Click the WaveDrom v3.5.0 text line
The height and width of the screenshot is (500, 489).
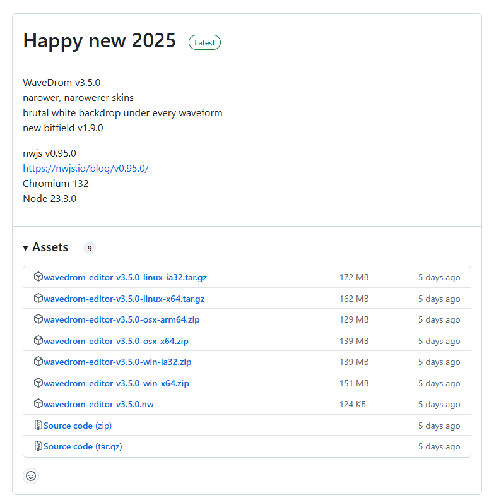[62, 83]
